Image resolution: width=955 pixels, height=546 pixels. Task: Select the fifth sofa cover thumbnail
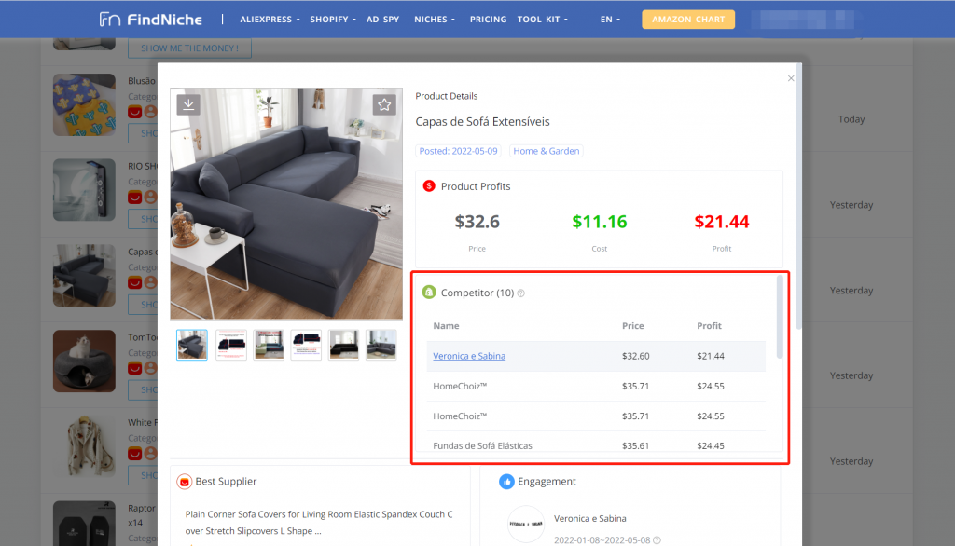pyautogui.click(x=343, y=345)
